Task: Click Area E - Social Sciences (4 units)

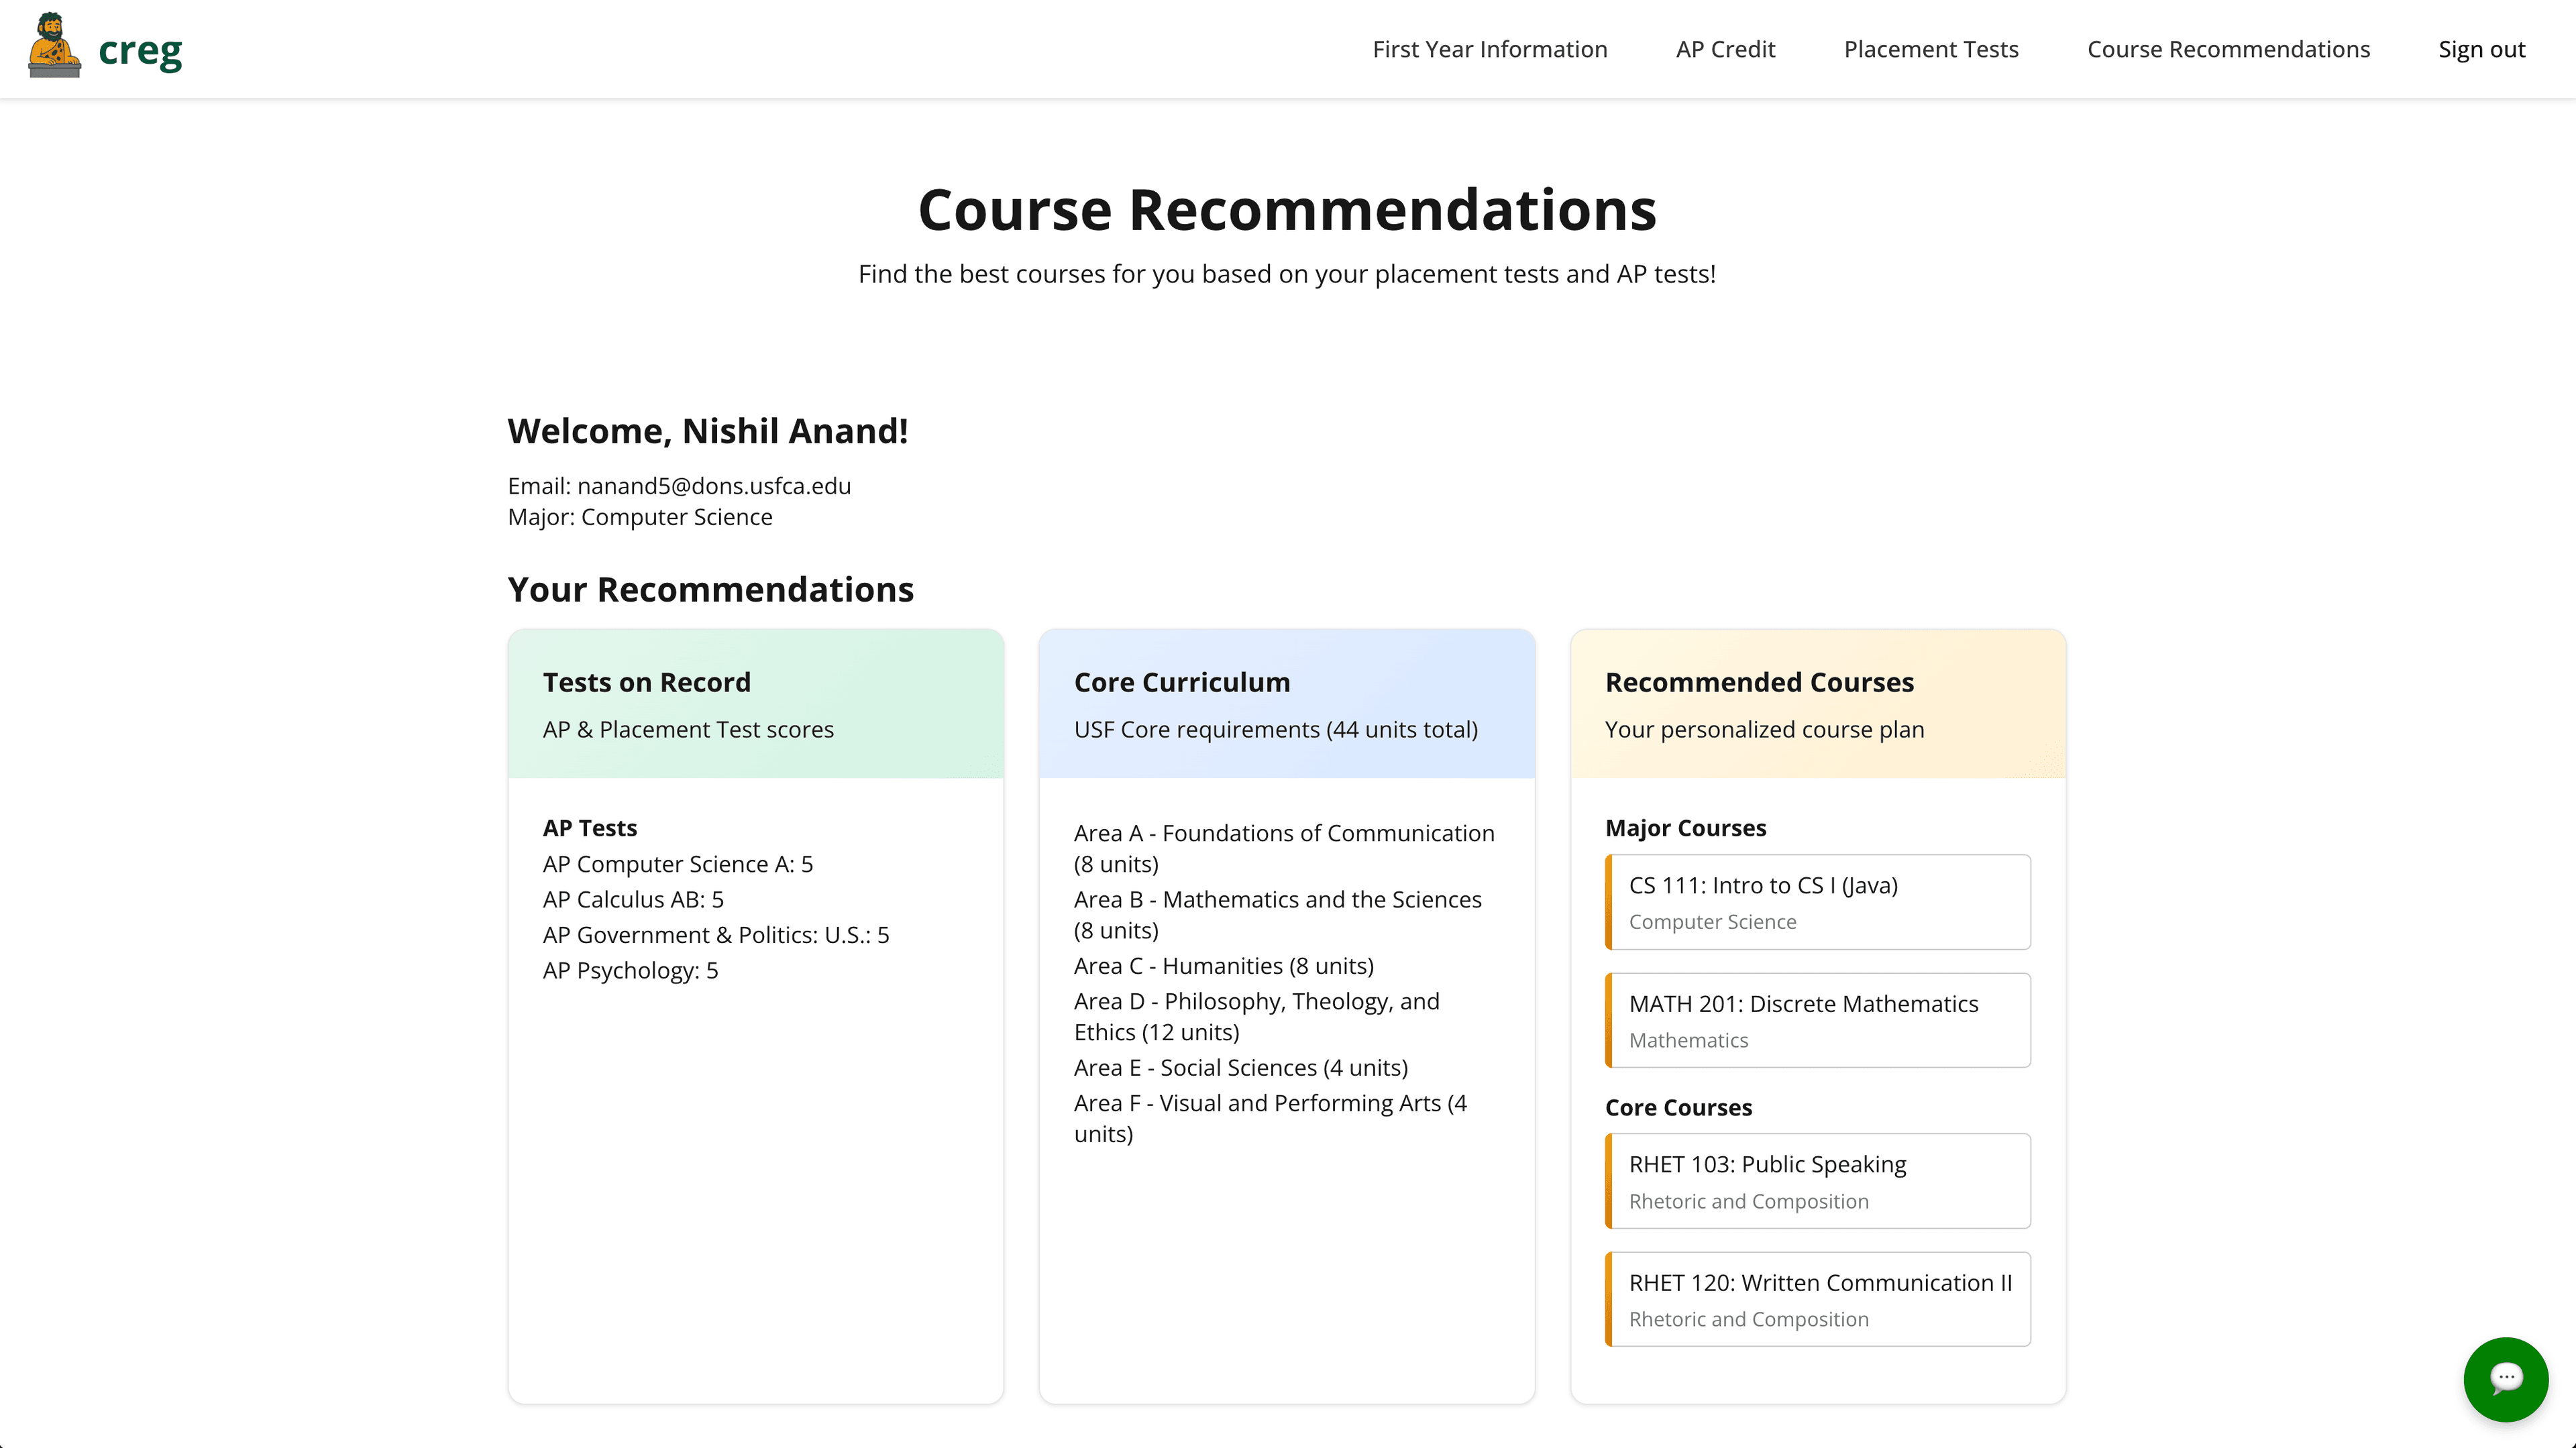Action: pyautogui.click(x=1241, y=1068)
